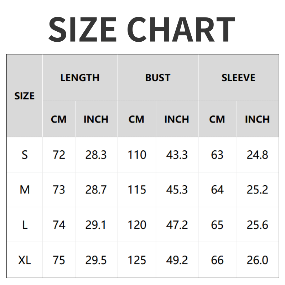Click the SIZE CHART title
The image size is (285, 285).
142,28
